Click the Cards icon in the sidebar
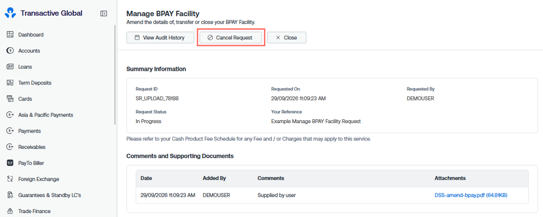Screen dimensions: 543x217 (10, 99)
